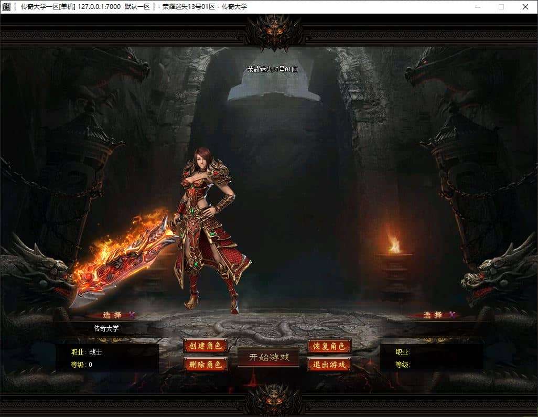The height and width of the screenshot is (417, 538).
Task: Click the 恢复角色 (restore character) button
Action: click(329, 346)
